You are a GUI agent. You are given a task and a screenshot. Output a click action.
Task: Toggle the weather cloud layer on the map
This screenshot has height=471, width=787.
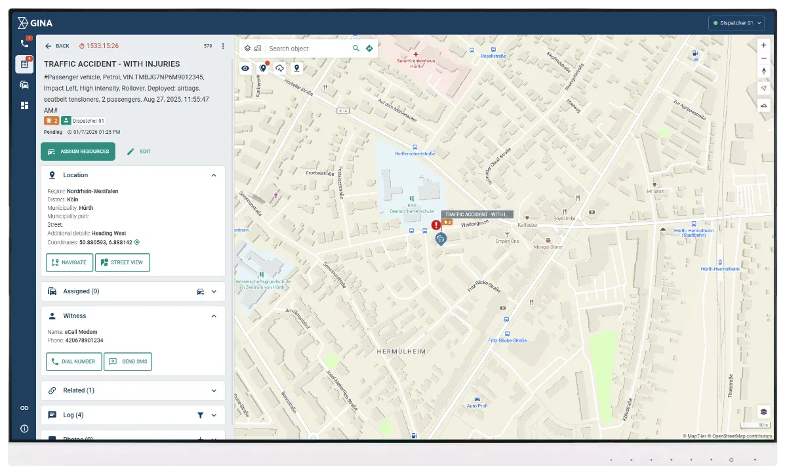tap(280, 68)
